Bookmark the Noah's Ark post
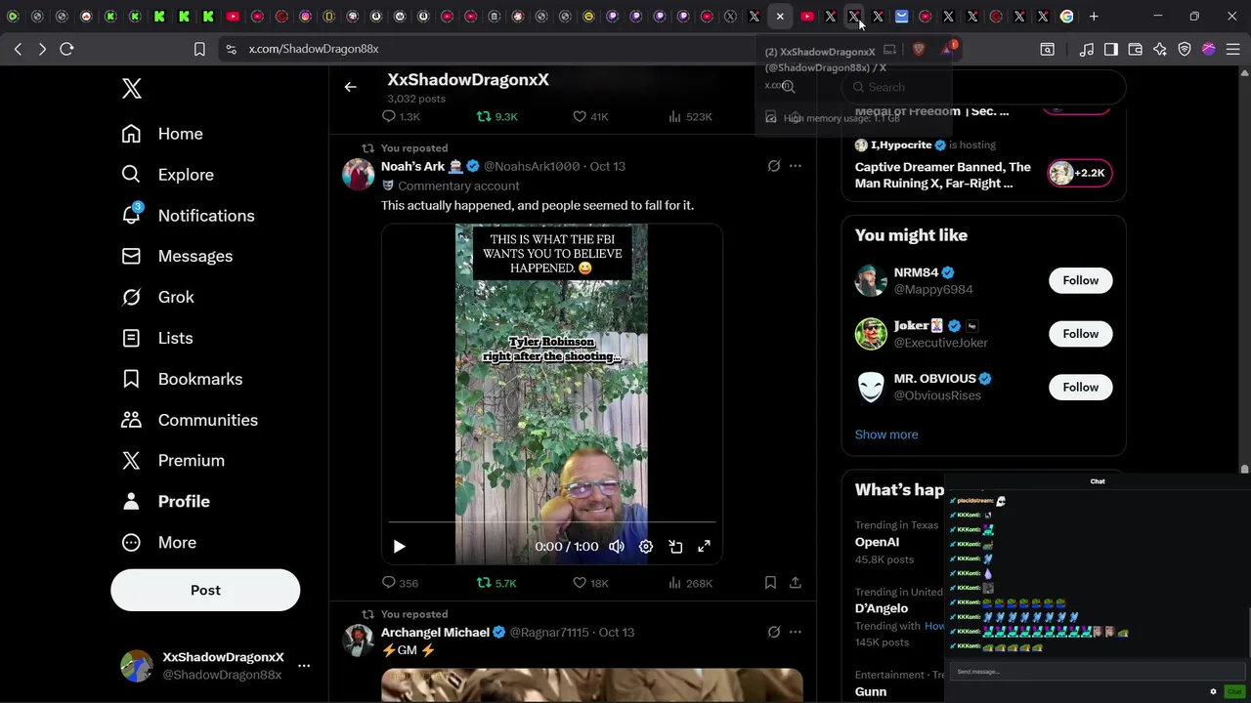The height and width of the screenshot is (703, 1251). [770, 583]
